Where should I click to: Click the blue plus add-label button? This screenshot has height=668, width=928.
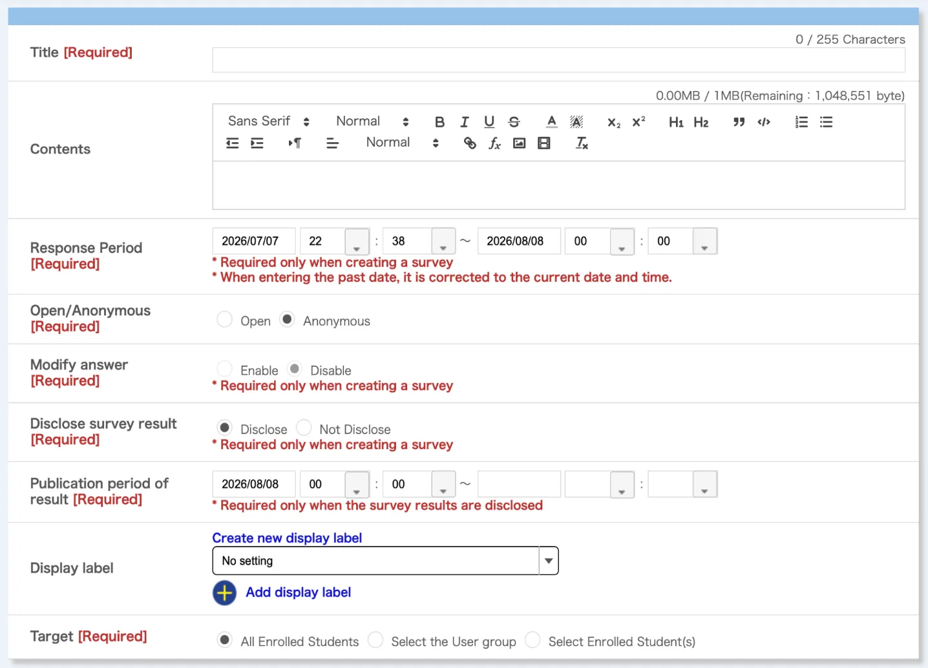pos(224,592)
